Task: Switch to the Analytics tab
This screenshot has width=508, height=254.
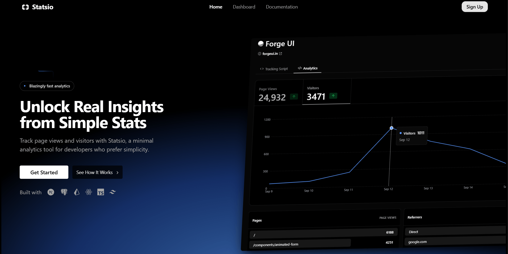Action: tap(308, 68)
